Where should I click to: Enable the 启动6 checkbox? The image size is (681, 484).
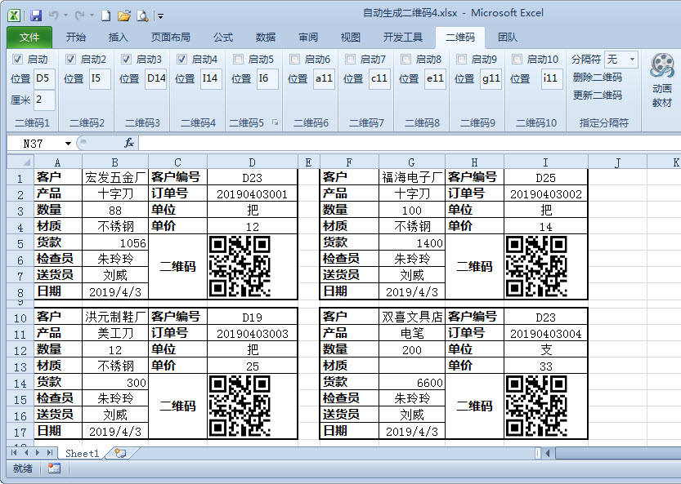(294, 60)
